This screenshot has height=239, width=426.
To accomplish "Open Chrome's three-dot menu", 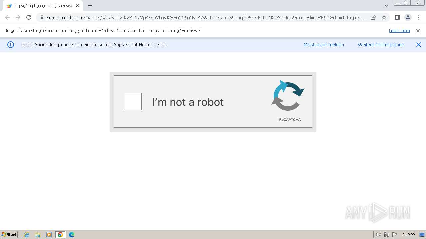I will pos(418,17).
